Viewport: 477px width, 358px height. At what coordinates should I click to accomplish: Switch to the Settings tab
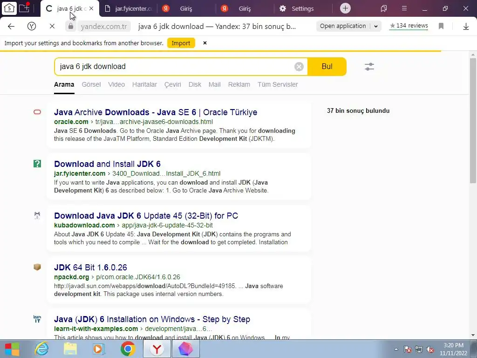pos(303,8)
